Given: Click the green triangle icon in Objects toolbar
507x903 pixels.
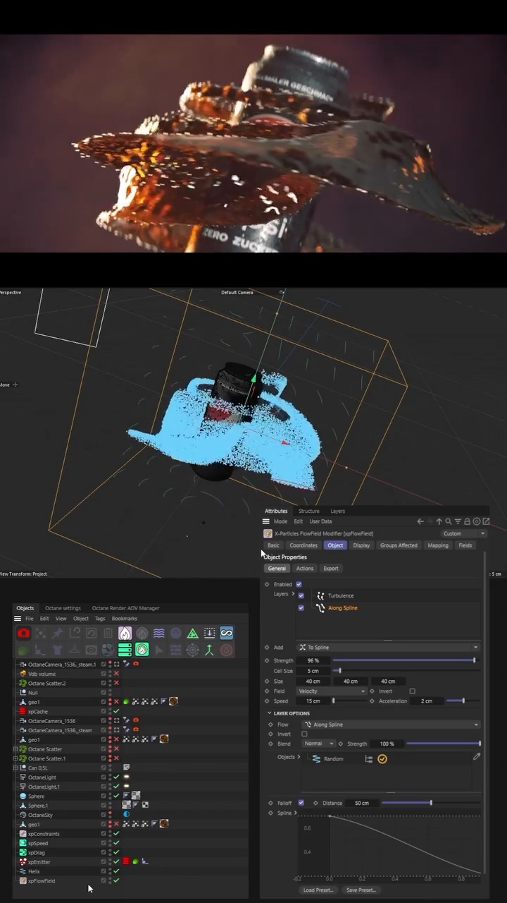Looking at the screenshot, I should pos(192,634).
